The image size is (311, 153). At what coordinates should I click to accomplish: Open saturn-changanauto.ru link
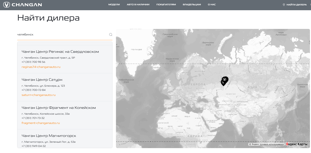tap(39, 95)
